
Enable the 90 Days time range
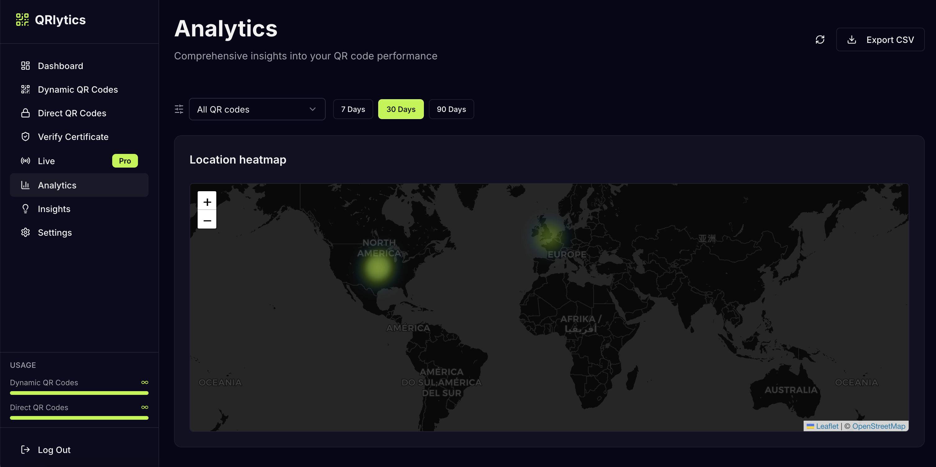click(451, 109)
